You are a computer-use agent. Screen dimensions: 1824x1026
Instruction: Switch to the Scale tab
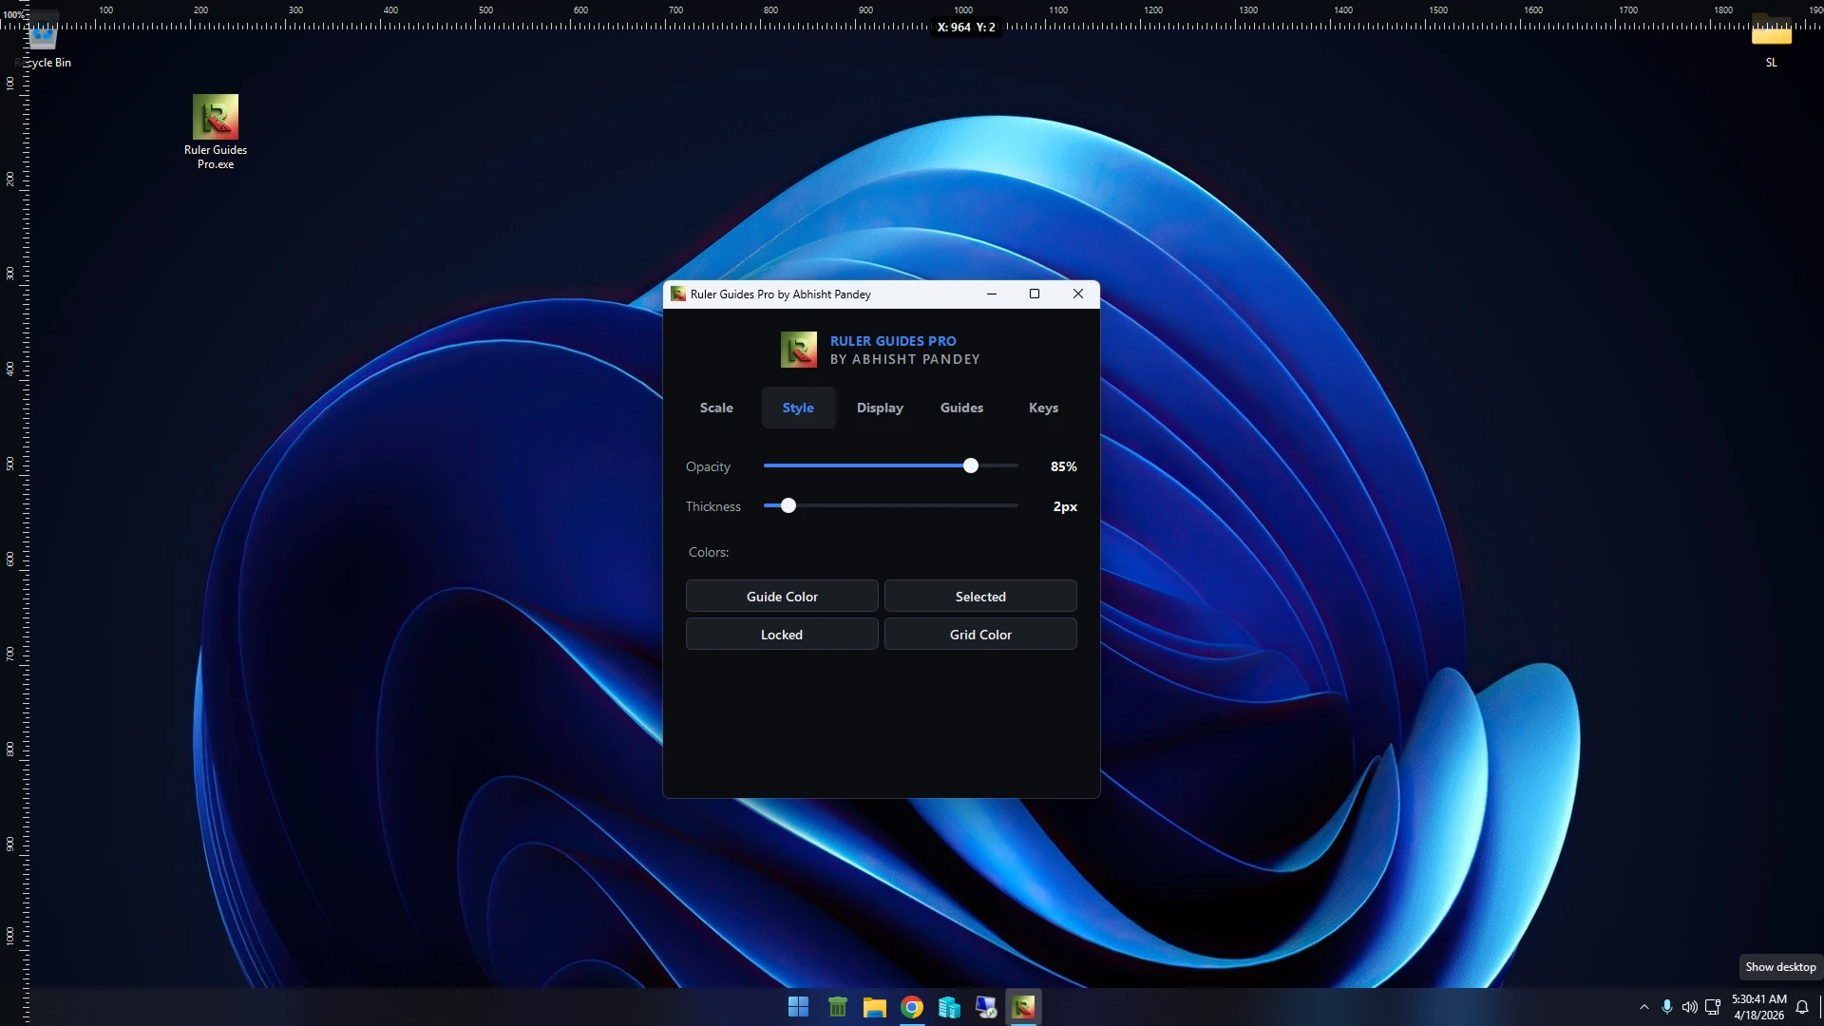(x=716, y=408)
